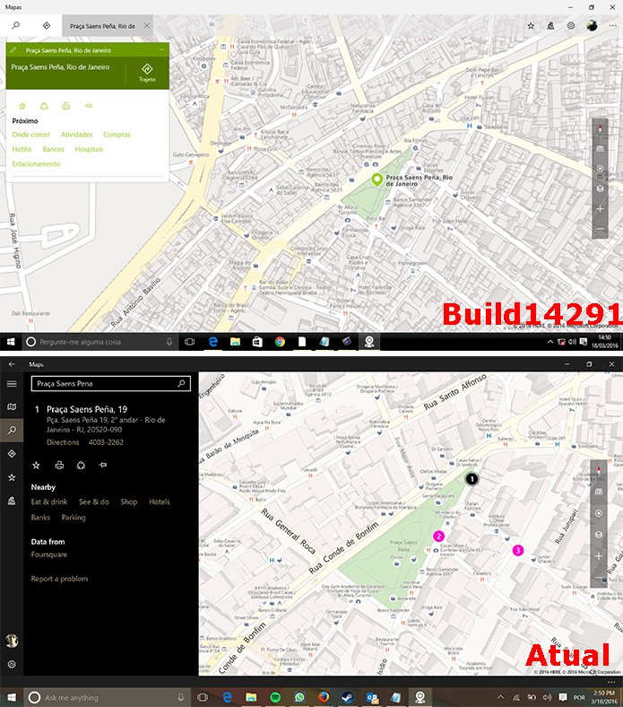623x707 pixels.
Task: Open 'Banks' nearby link
Action: coord(40,517)
